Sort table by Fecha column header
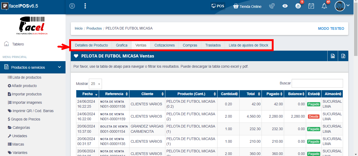The width and height of the screenshot is (358, 156). pos(87,94)
